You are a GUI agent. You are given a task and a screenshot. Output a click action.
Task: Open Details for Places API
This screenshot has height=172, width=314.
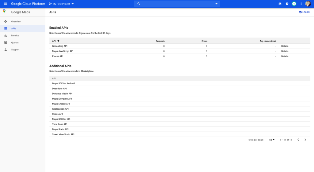point(285,56)
